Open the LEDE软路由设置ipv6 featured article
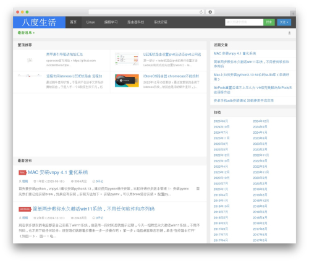The height and width of the screenshot is (262, 309). pyautogui.click(x=172, y=55)
